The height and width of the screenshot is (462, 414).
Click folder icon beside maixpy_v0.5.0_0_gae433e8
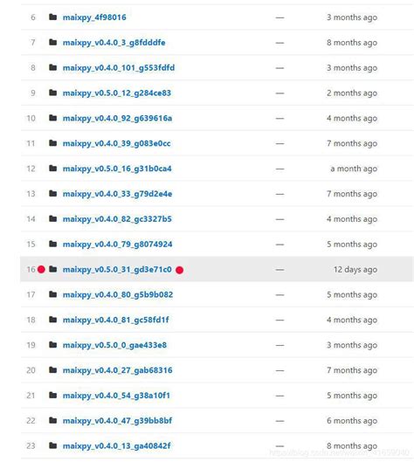pos(52,345)
